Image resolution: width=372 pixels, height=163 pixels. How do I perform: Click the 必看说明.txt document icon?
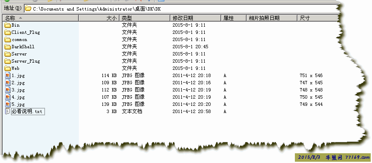(8, 111)
